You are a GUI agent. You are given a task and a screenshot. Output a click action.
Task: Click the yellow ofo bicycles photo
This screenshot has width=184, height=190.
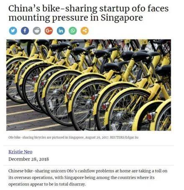coord(89,85)
